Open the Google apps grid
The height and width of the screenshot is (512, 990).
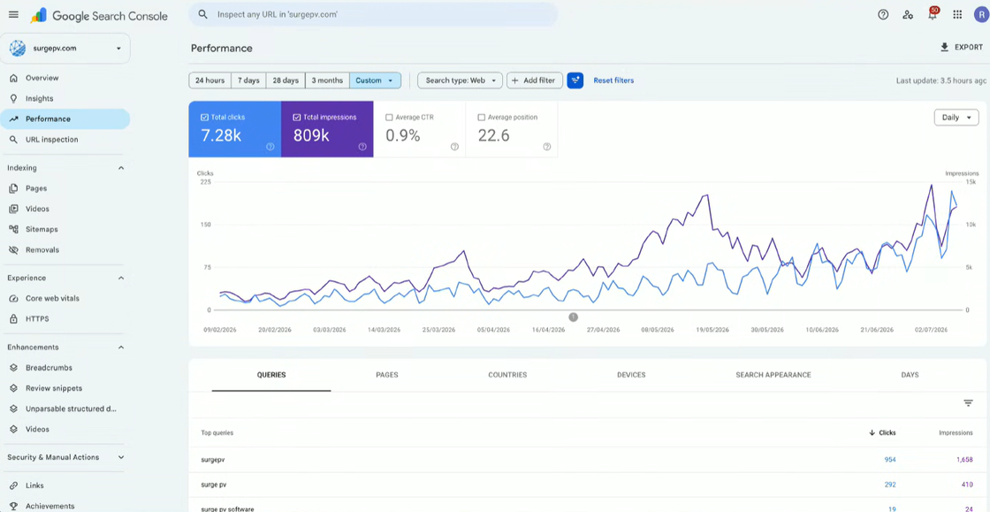tap(957, 14)
